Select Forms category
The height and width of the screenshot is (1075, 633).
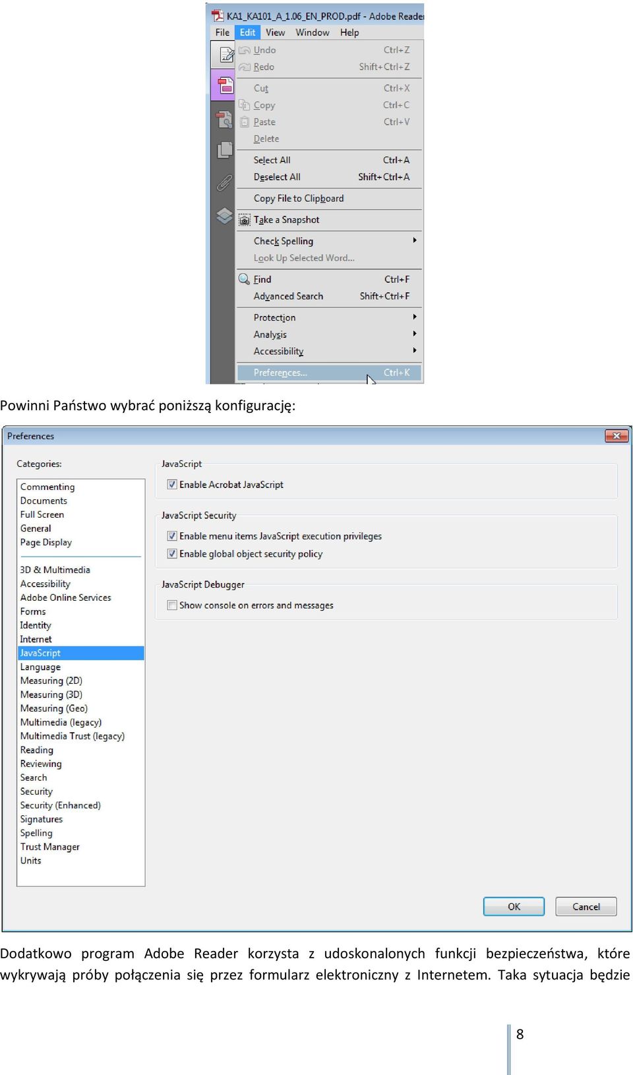(x=33, y=611)
